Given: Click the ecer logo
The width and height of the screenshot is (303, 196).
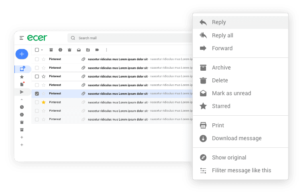Looking at the screenshot, I should [x=37, y=38].
